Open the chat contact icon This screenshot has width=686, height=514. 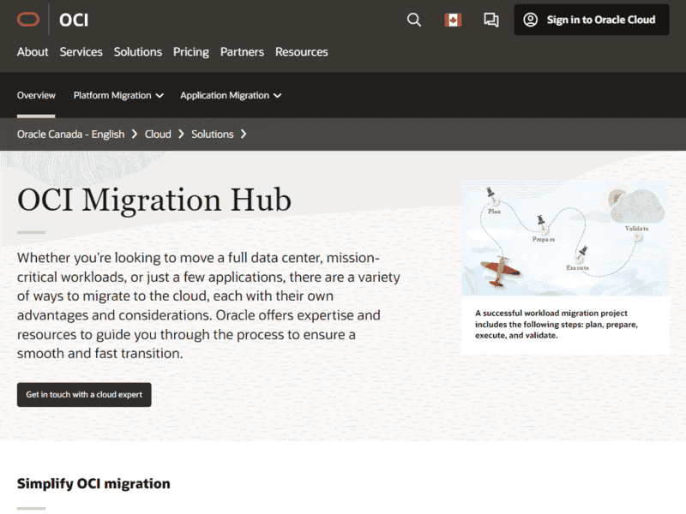pyautogui.click(x=491, y=20)
